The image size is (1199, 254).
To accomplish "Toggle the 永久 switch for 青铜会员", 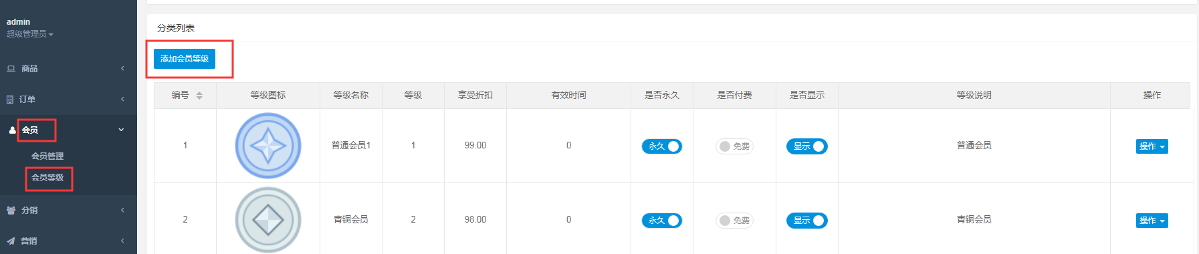I will 662,221.
